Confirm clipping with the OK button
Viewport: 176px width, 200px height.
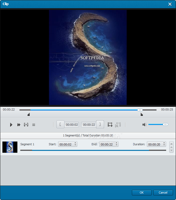[141, 193]
